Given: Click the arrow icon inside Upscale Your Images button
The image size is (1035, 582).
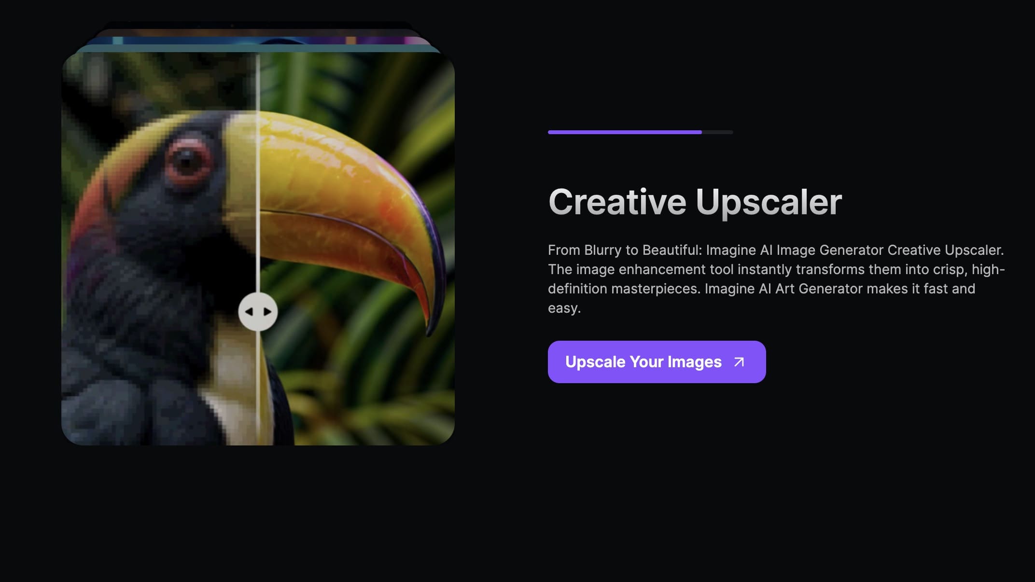Looking at the screenshot, I should pyautogui.click(x=740, y=361).
